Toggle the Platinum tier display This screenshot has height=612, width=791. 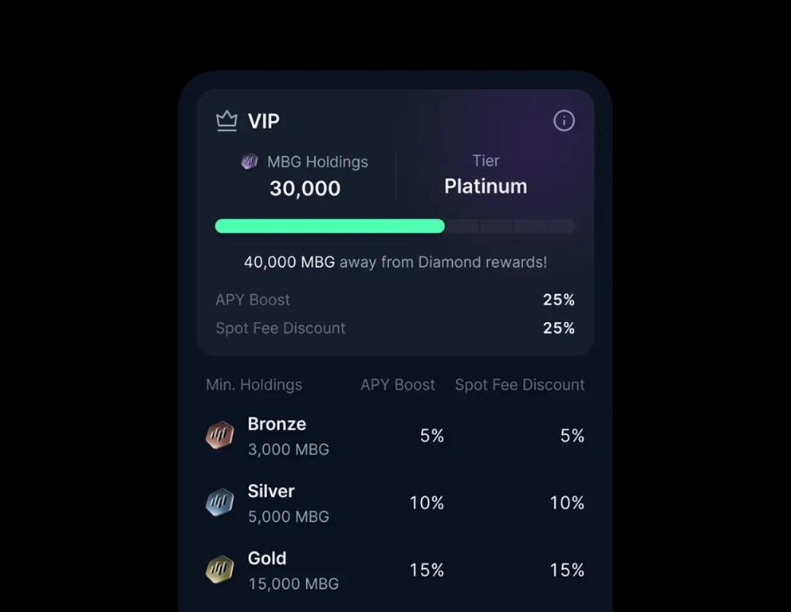tap(486, 186)
